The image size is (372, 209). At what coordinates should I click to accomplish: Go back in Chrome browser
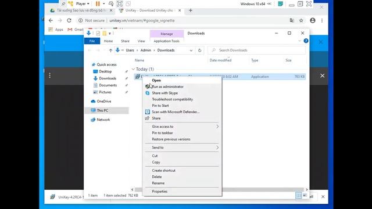click(x=51, y=20)
